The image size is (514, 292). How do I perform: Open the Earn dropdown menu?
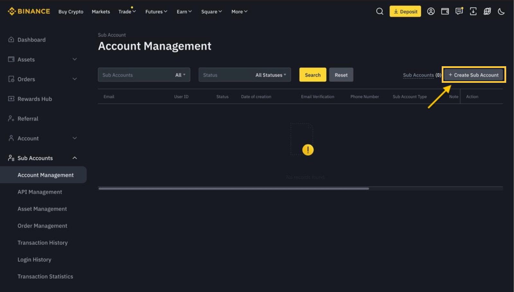pos(184,12)
